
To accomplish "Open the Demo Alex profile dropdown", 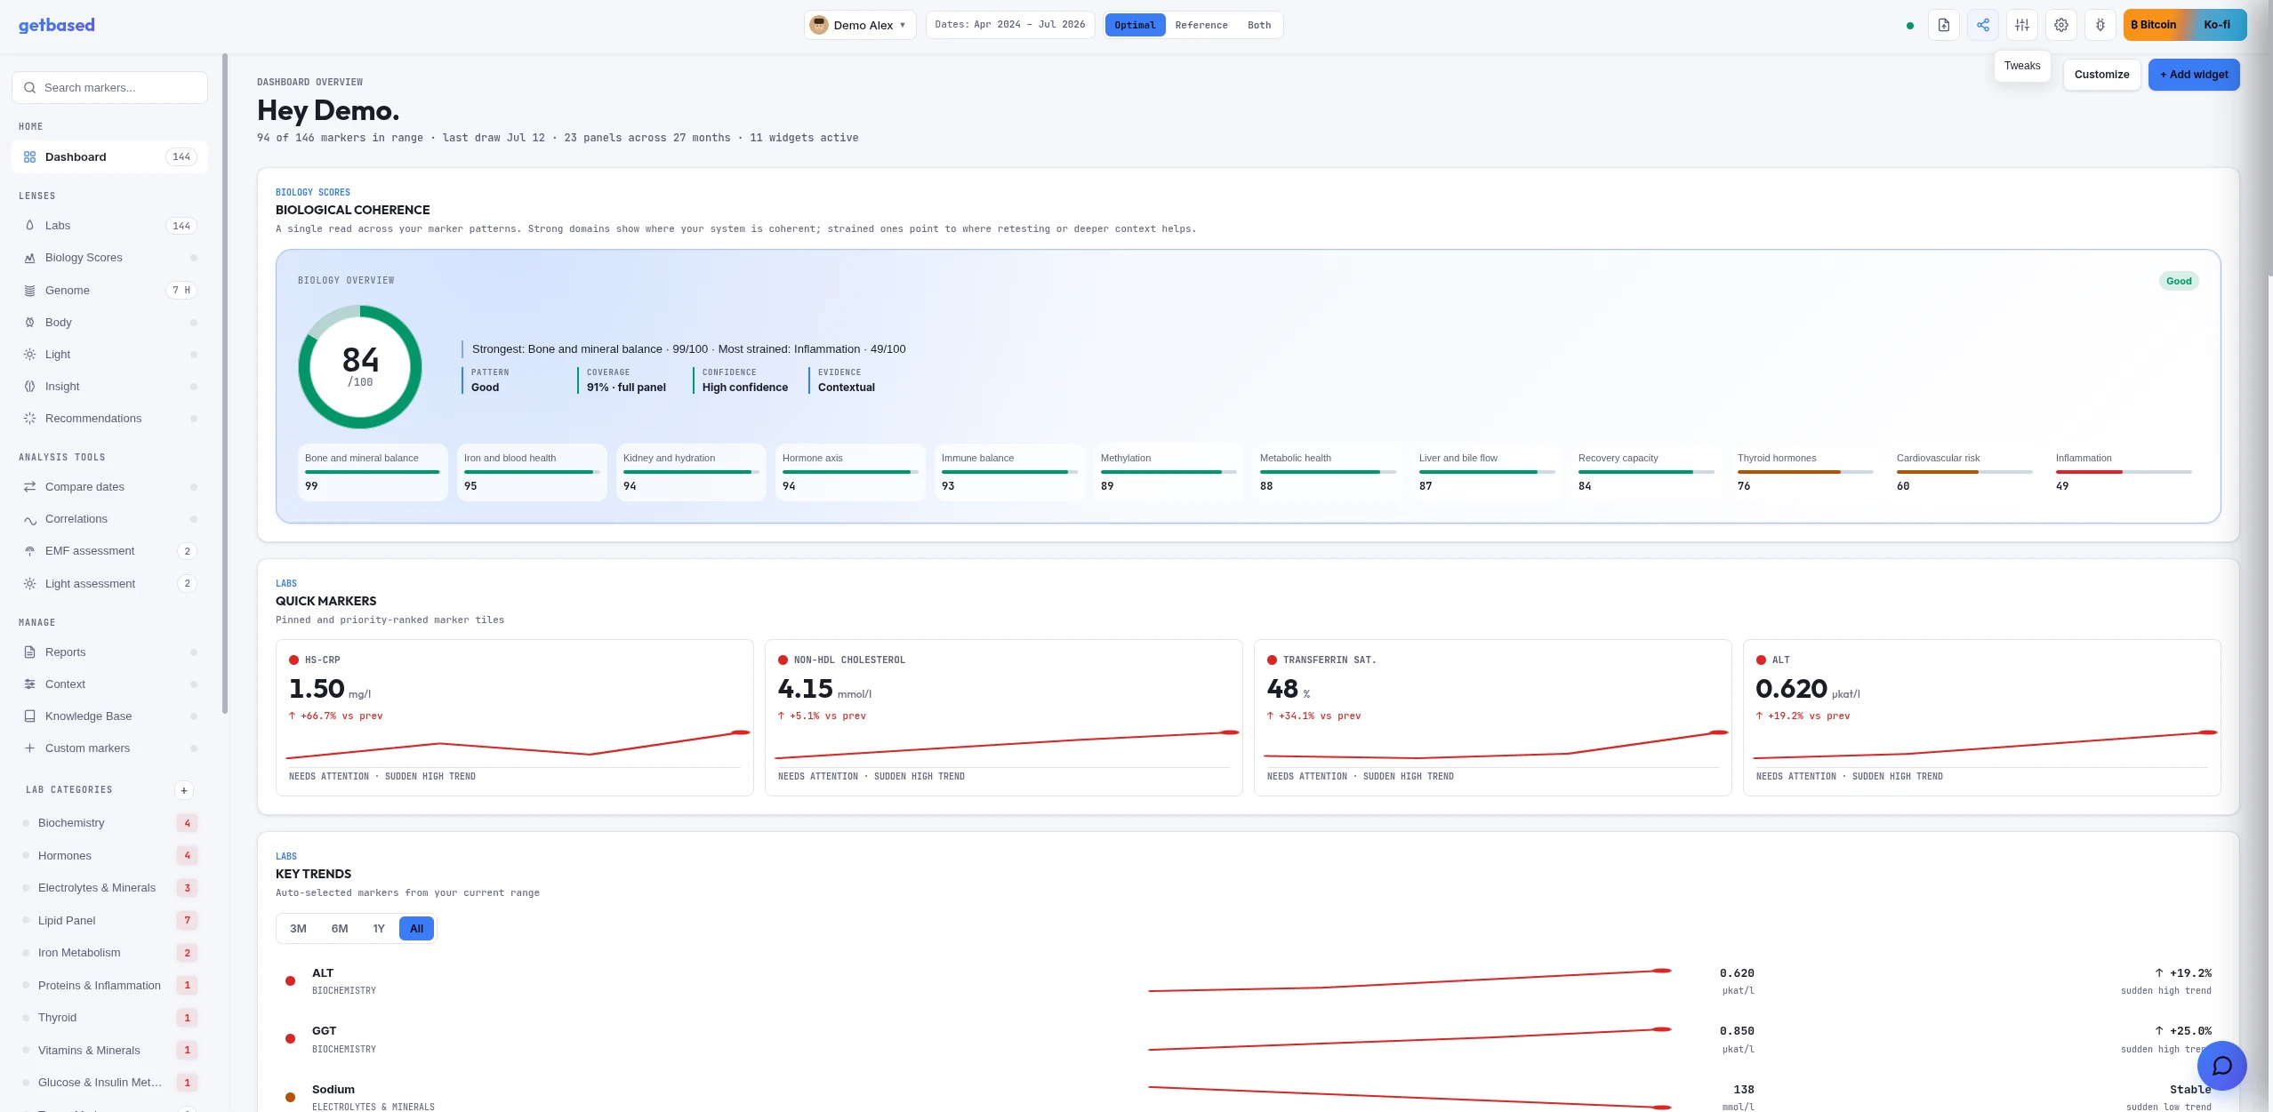I will [860, 25].
